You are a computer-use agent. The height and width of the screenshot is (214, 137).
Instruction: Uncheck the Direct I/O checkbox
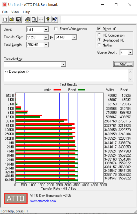pos(99,28)
